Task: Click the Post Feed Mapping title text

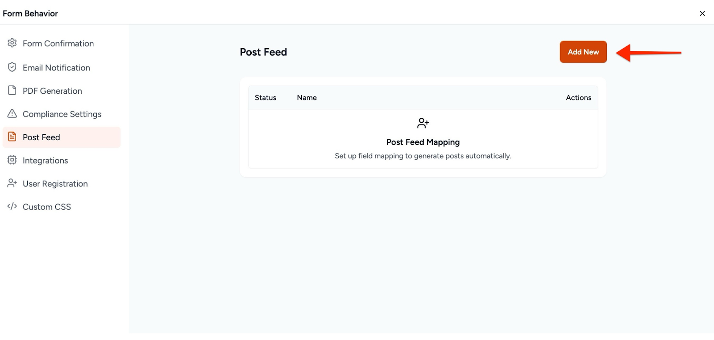Action: tap(423, 142)
